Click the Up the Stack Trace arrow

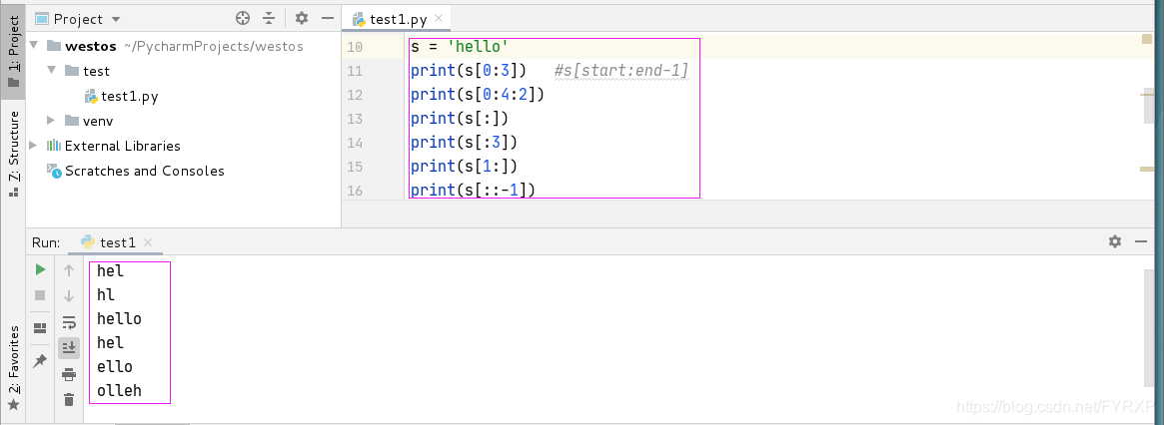pos(69,270)
